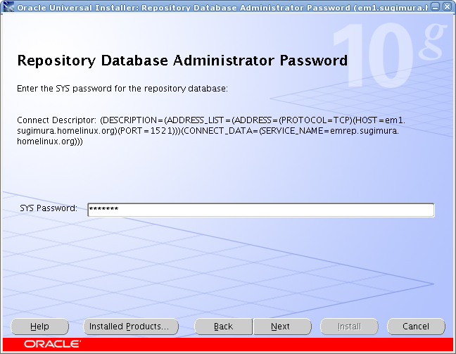The width and height of the screenshot is (456, 354).
Task: Open Installed Products list
Action: tap(131, 327)
